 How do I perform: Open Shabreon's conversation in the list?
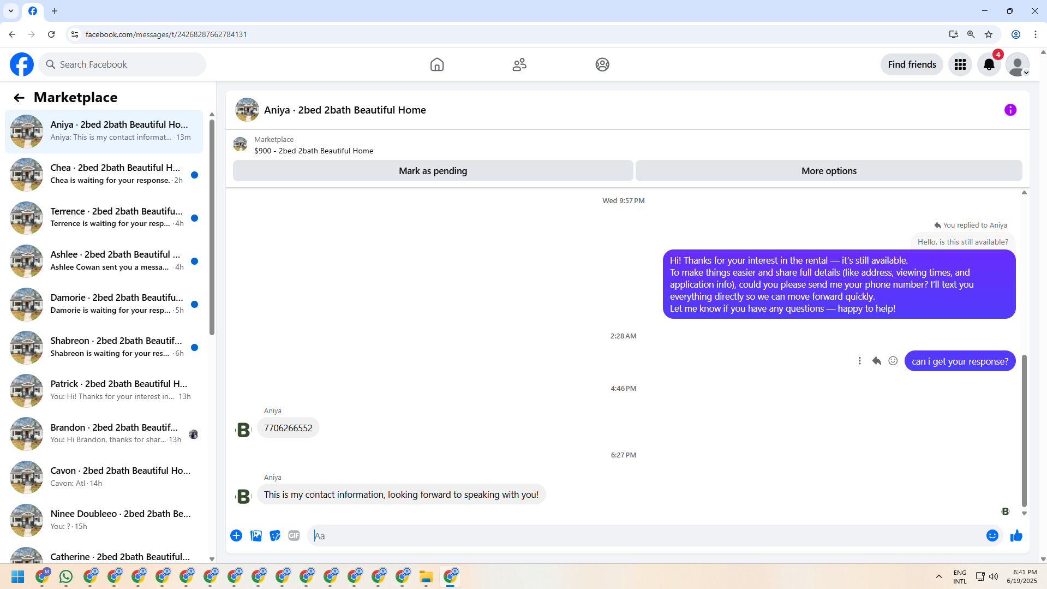click(x=104, y=347)
